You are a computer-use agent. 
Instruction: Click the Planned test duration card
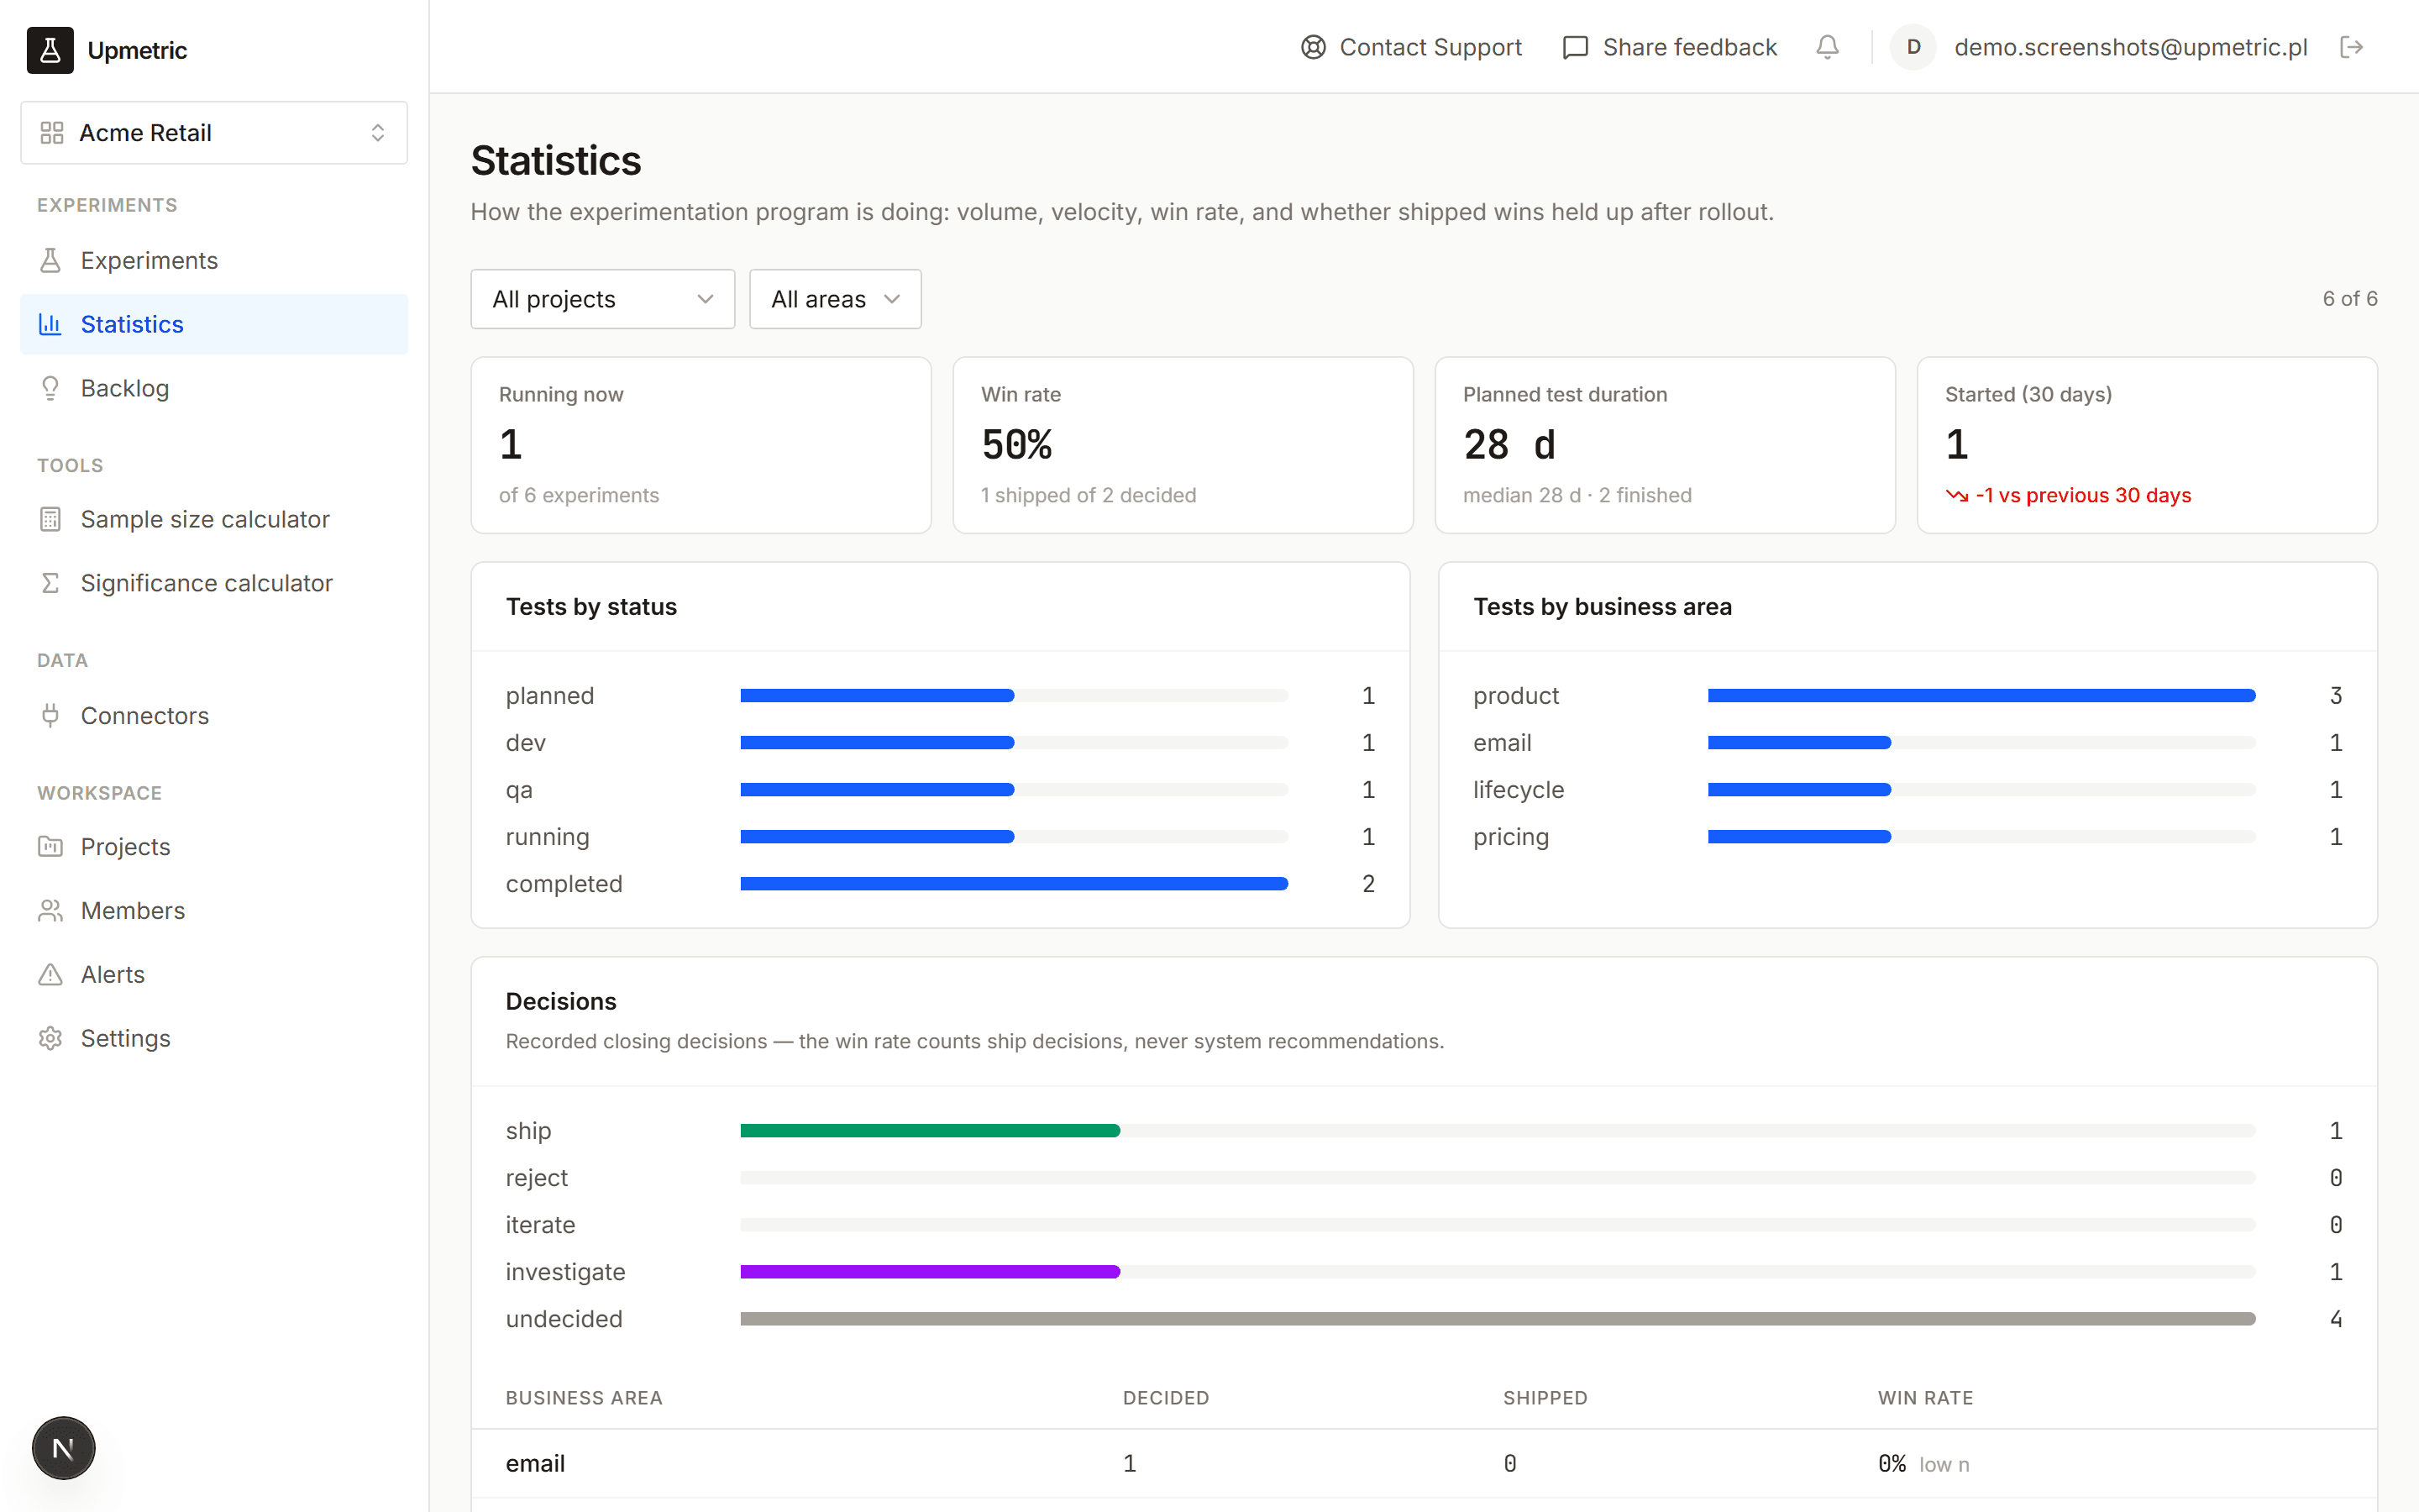1666,445
